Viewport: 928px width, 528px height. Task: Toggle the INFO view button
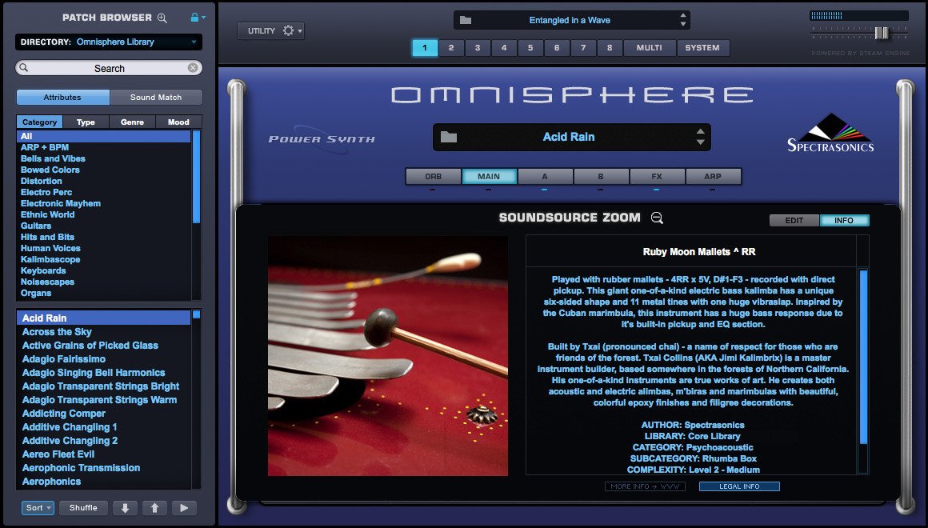(x=844, y=221)
